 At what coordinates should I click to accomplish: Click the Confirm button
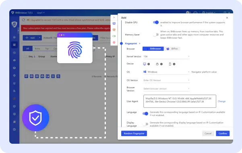pos(223,133)
